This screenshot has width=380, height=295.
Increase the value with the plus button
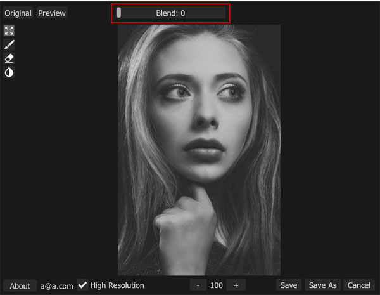236,285
